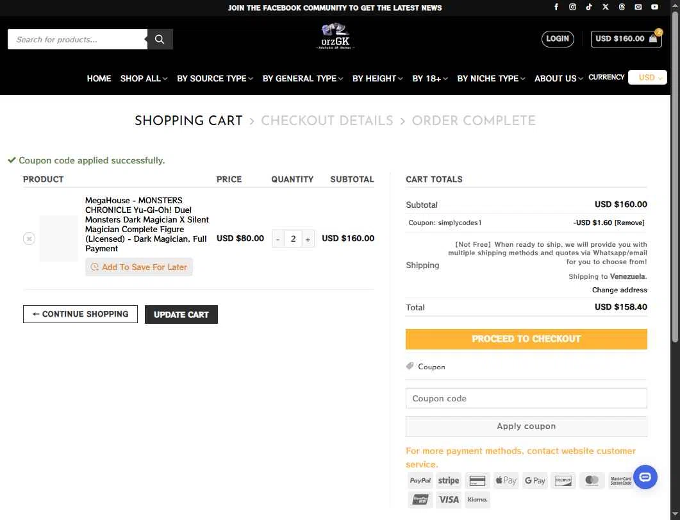Click the Google Pay icon

[535, 480]
